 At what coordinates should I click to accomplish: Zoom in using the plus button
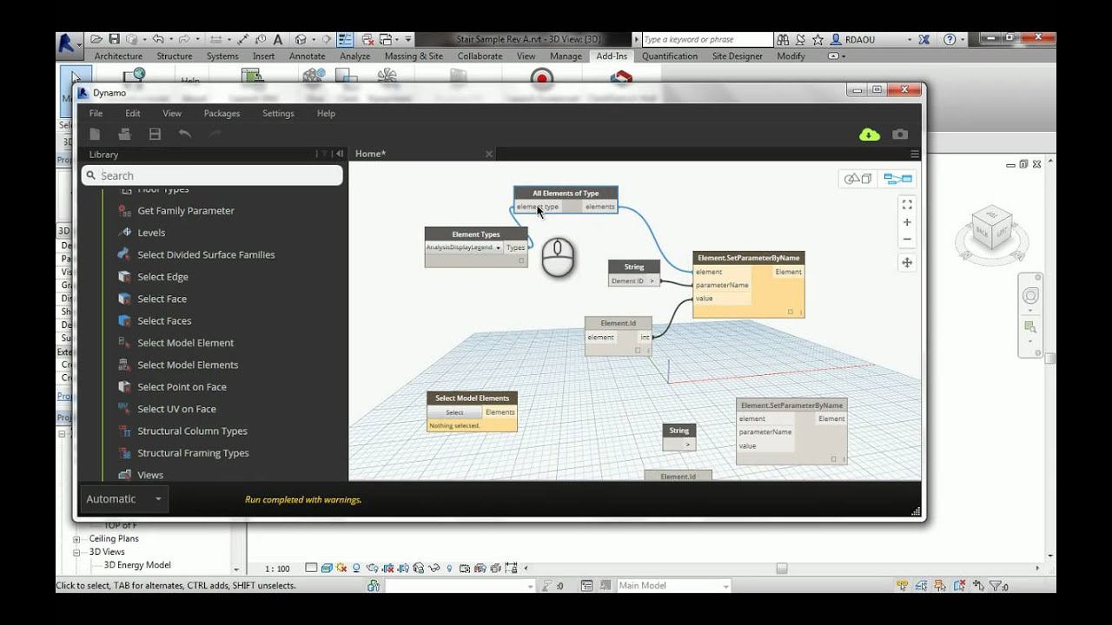coord(907,222)
